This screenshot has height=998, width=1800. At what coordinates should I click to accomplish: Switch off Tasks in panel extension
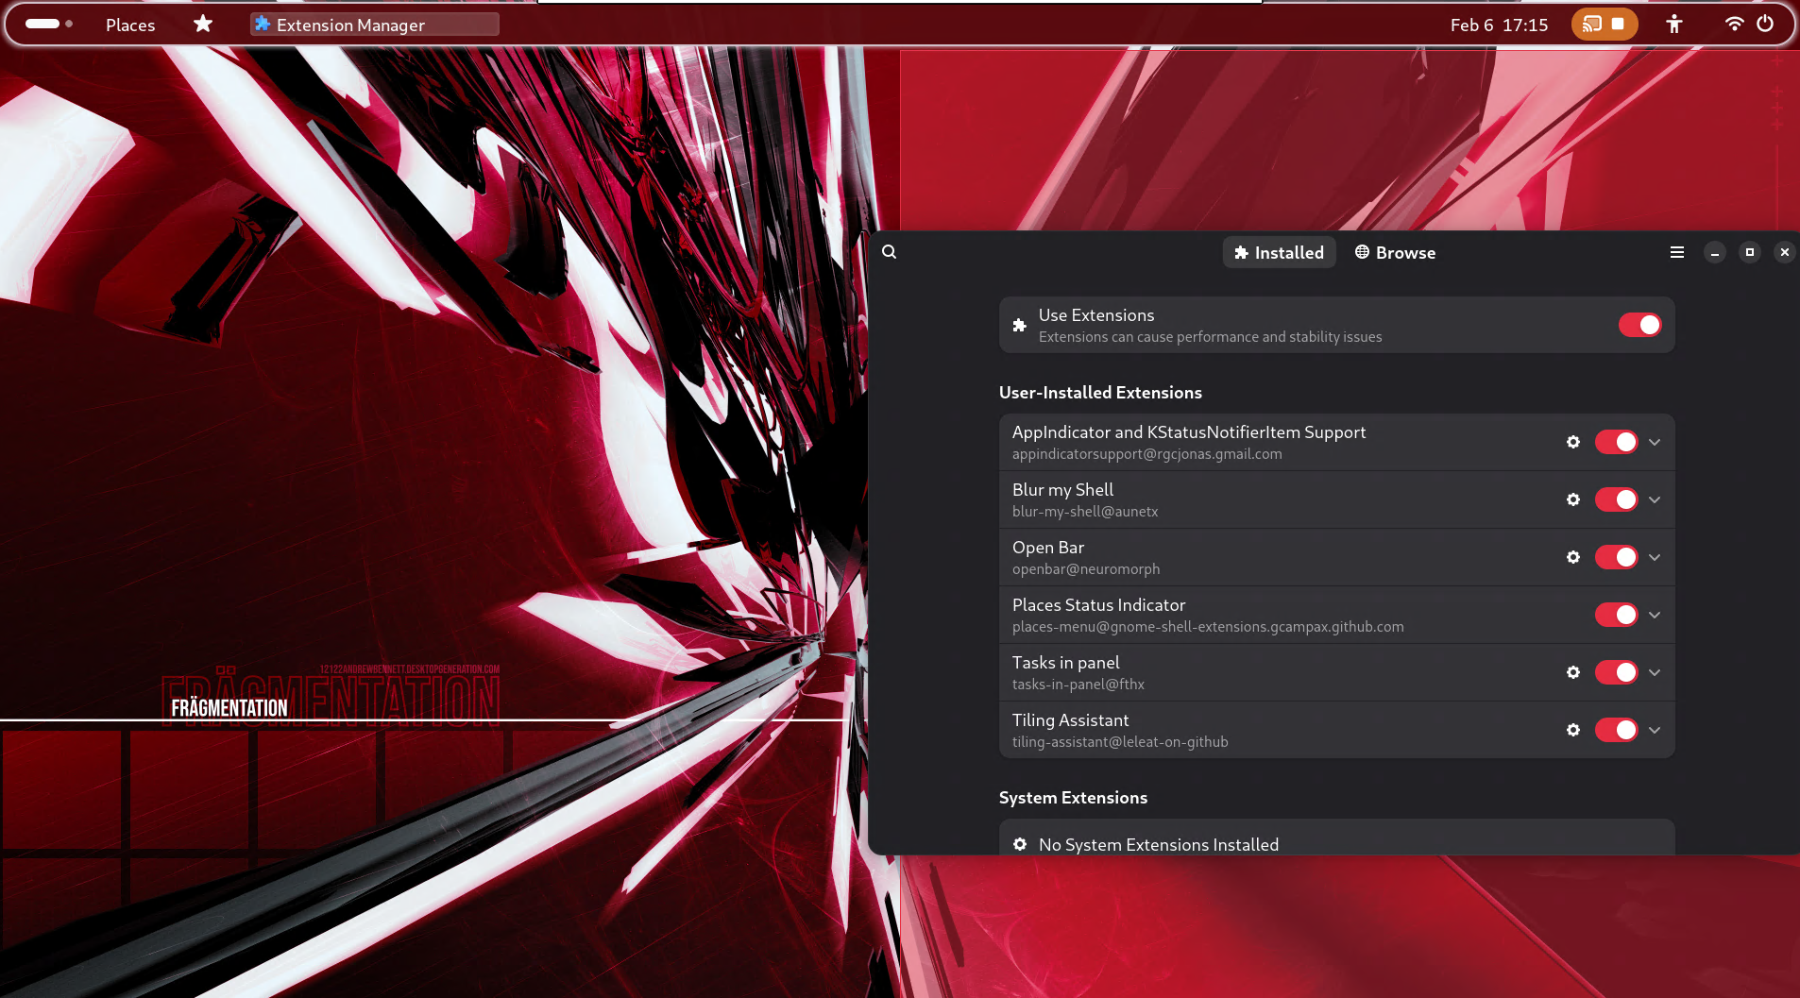(1617, 672)
